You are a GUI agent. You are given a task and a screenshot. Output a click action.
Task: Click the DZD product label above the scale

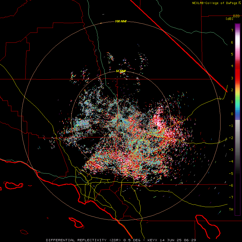236,16
